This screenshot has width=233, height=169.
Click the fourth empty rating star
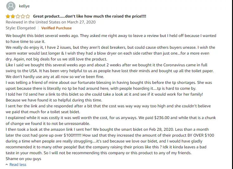[x=23, y=16]
